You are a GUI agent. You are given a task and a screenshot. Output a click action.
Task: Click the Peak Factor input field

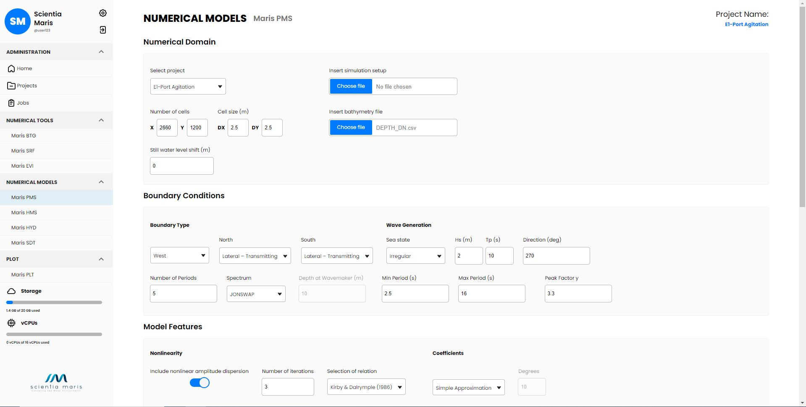[578, 294]
